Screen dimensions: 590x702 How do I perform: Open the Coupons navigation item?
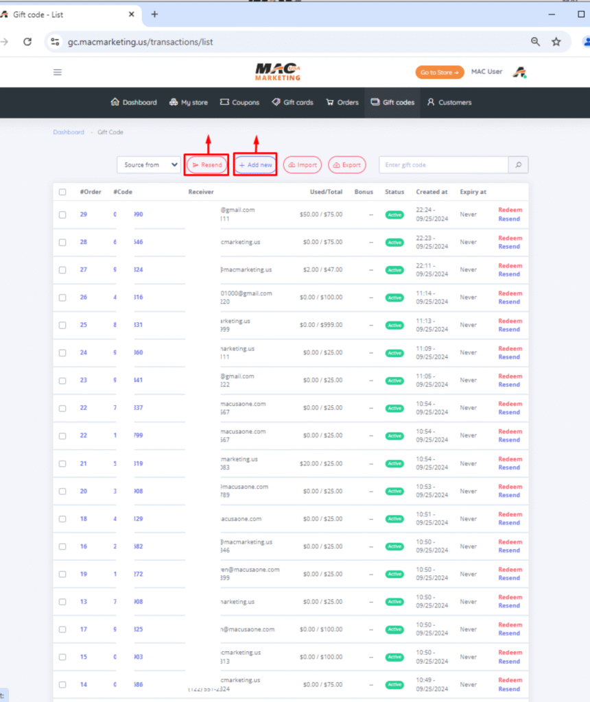[x=239, y=103]
